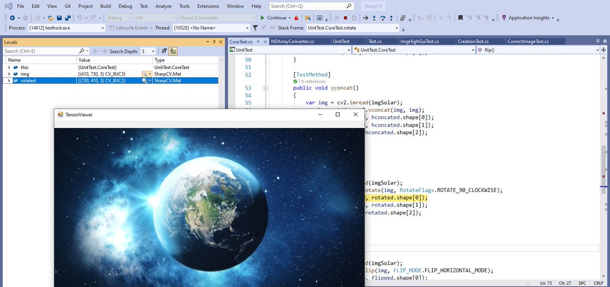Image resolution: width=610 pixels, height=287 pixels.
Task: Click the Step Over icon
Action: (x=383, y=18)
